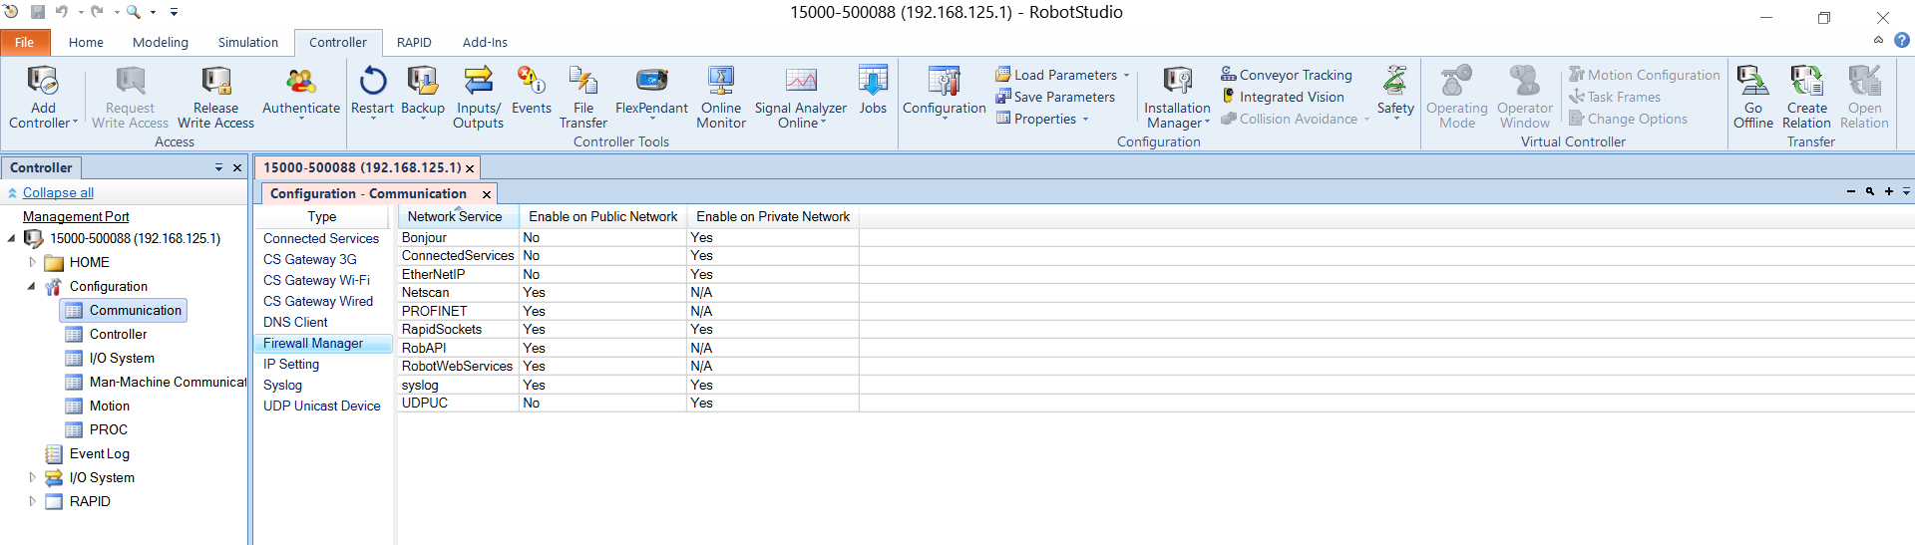Select DNS Client type
Screen dimensions: 1915x545
point(295,322)
